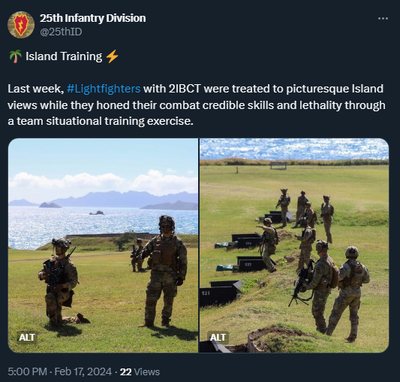Click the lightning bolt emoji
The image size is (400, 382).
tap(113, 56)
